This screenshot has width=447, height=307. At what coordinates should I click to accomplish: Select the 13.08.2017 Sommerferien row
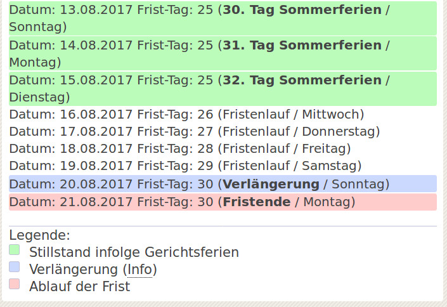pyautogui.click(x=223, y=18)
